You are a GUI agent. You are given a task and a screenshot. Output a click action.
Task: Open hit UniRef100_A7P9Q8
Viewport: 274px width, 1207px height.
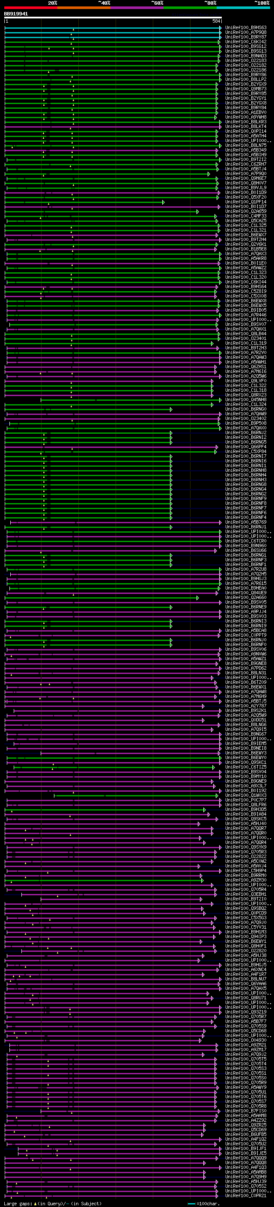point(246,33)
